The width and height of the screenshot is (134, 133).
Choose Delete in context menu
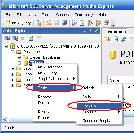point(54,103)
